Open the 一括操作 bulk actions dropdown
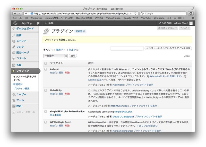The image size is (206, 147). pos(55,56)
